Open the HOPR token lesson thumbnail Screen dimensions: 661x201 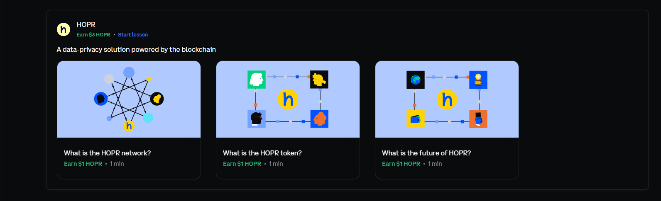[288, 99]
